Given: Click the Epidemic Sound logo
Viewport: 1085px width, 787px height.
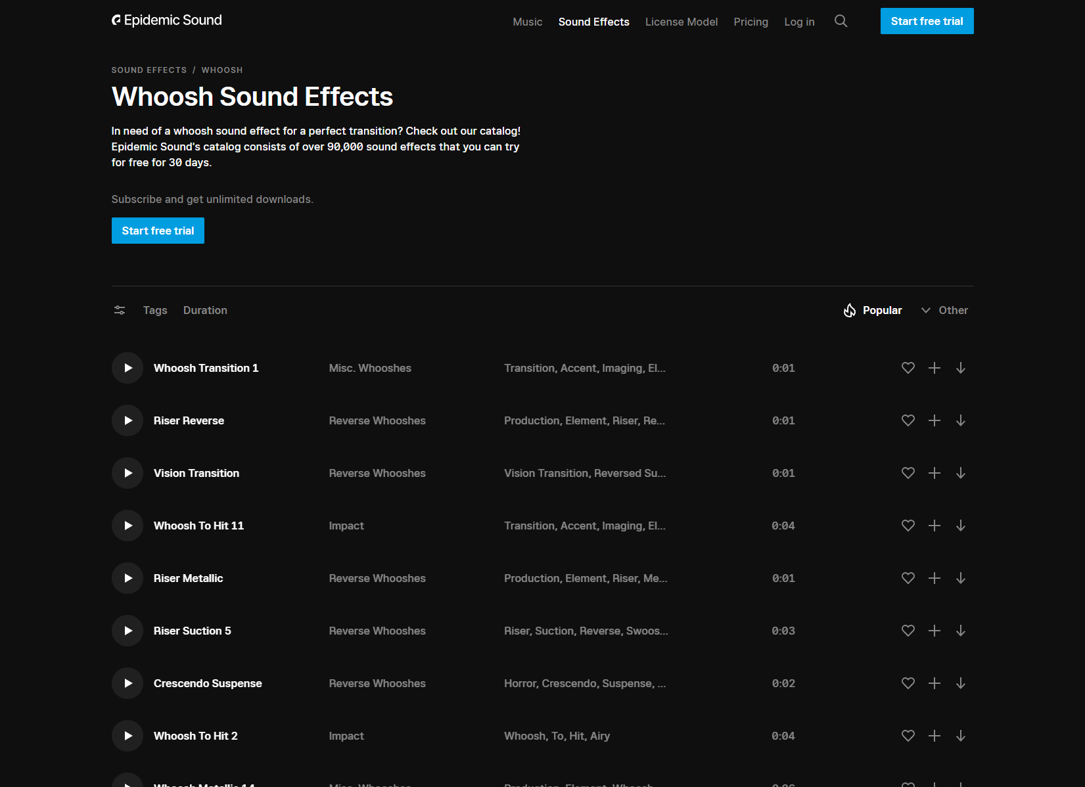Looking at the screenshot, I should tap(167, 20).
